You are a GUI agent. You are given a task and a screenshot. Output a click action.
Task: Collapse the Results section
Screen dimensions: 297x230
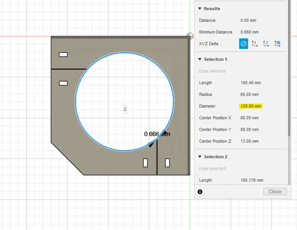point(200,9)
